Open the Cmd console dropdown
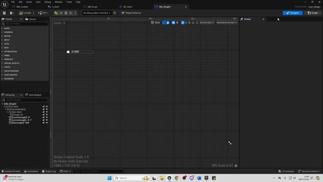 pyautogui.click(x=65, y=171)
